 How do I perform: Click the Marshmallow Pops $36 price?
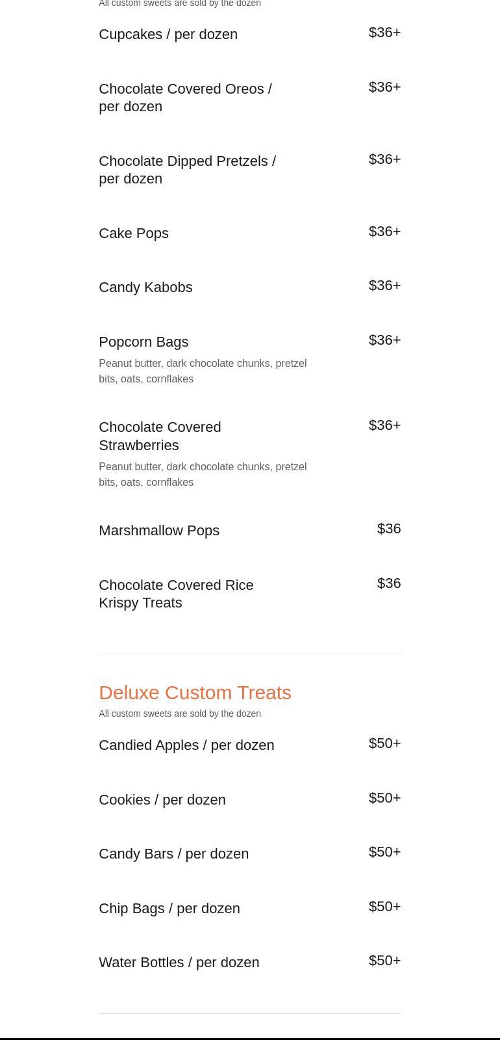coord(389,529)
